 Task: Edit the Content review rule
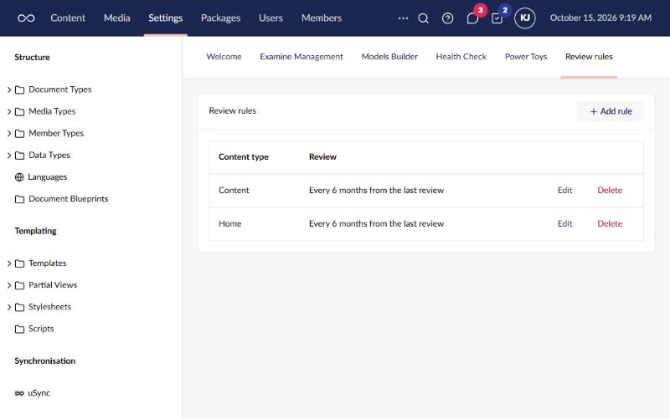pyautogui.click(x=564, y=191)
